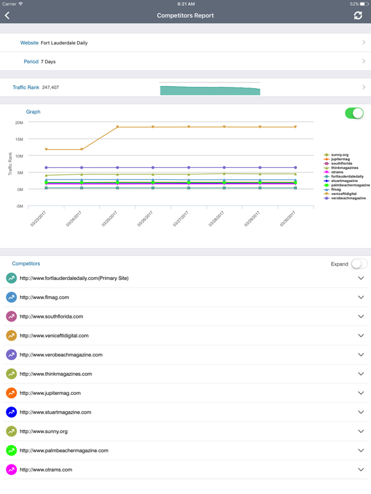The width and height of the screenshot is (371, 494).
Task: Tap http://www.flmag.com link text
Action: coord(44,297)
